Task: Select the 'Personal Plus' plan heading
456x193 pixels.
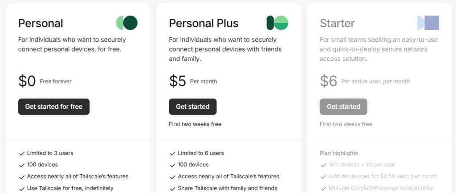Action: (204, 23)
